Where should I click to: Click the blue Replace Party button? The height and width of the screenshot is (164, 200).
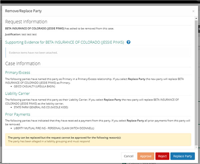click(x=183, y=156)
